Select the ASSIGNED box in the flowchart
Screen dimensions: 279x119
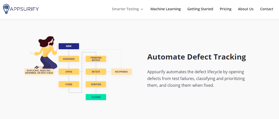click(69, 59)
